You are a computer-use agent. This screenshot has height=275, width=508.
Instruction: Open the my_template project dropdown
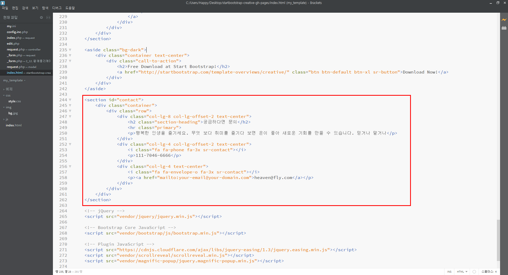pos(14,80)
